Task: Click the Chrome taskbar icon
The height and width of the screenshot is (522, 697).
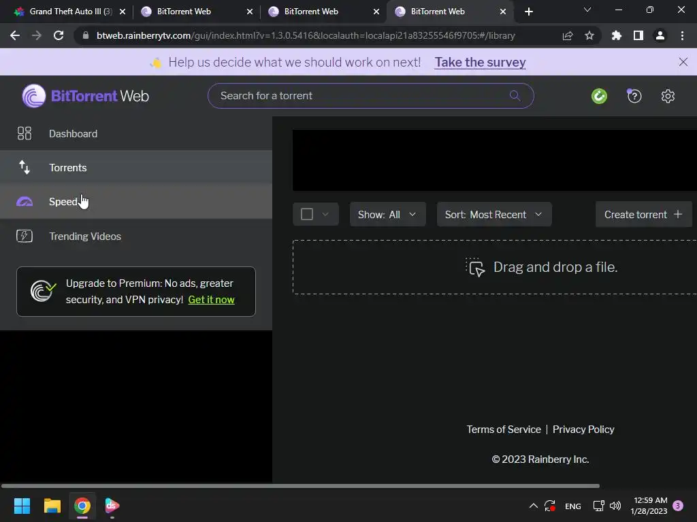Action: pos(82,506)
